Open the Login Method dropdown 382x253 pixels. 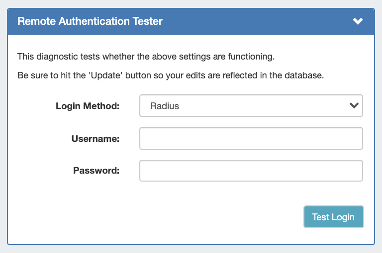point(251,106)
